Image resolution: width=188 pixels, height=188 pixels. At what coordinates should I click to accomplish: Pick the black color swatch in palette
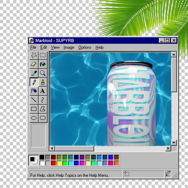[x=42, y=157]
